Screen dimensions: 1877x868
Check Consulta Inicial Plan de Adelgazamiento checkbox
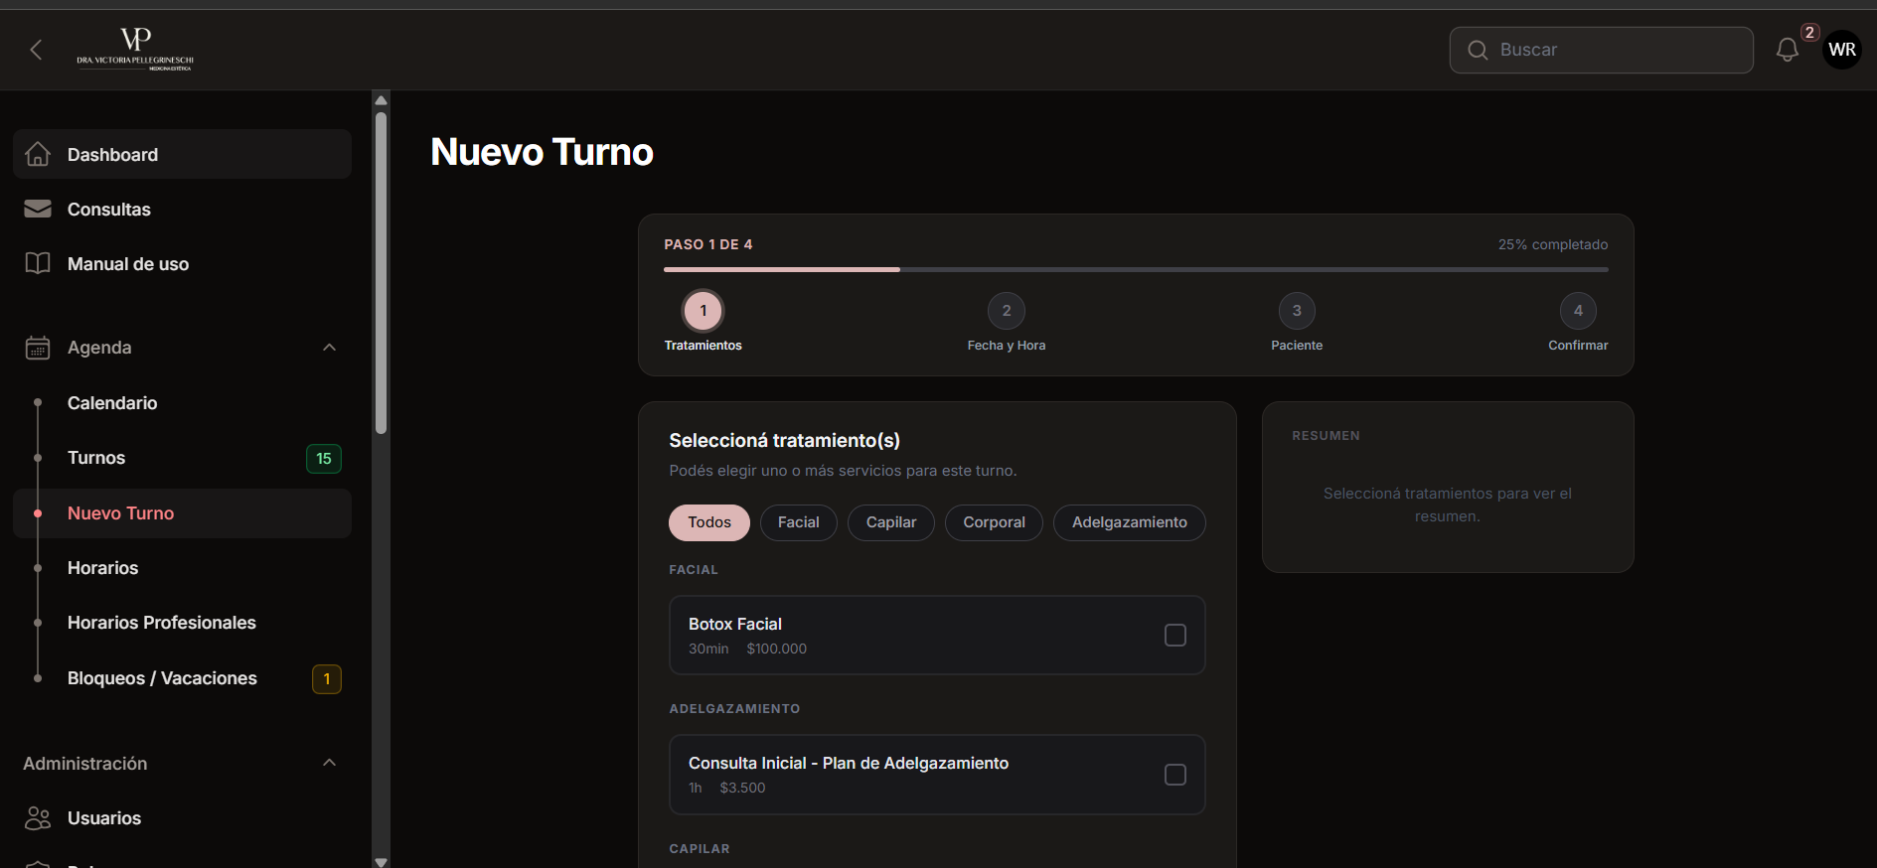[1174, 775]
